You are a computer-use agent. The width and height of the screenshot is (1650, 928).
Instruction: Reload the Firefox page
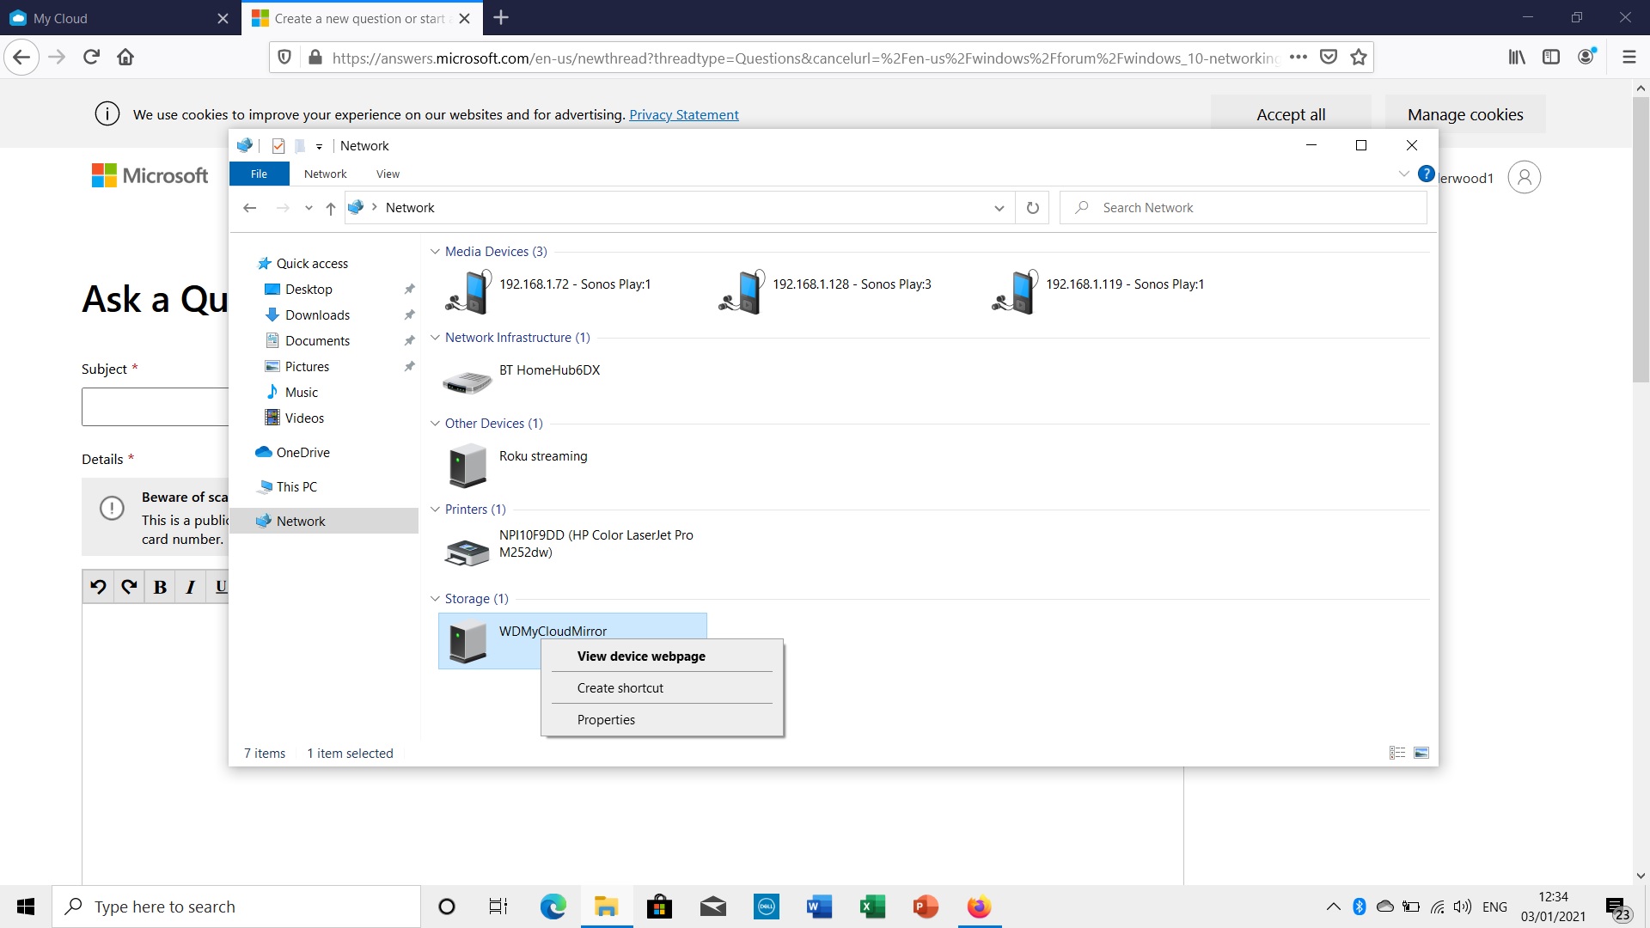[x=91, y=58]
